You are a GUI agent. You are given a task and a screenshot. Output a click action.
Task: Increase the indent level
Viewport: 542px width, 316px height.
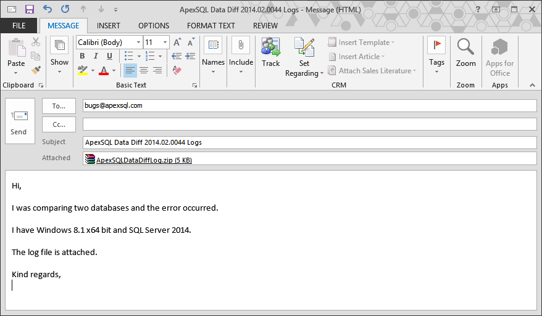coord(191,56)
